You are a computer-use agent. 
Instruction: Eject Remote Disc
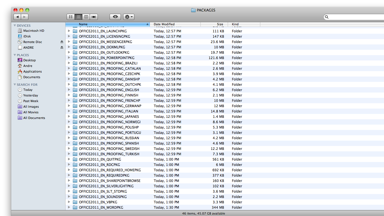click(x=62, y=42)
